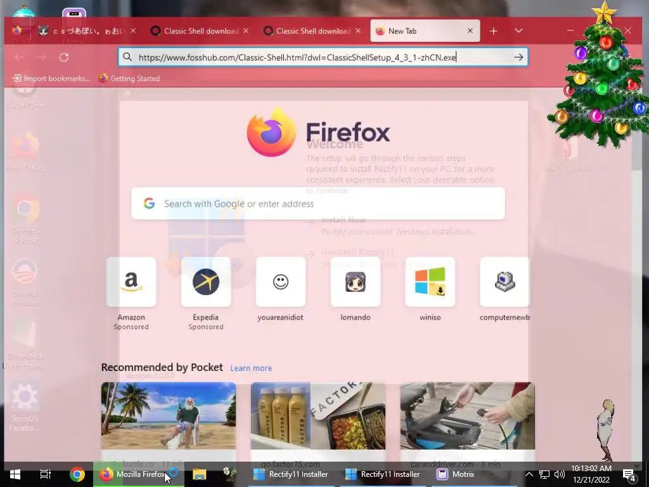Show hidden system tray icons

point(529,474)
